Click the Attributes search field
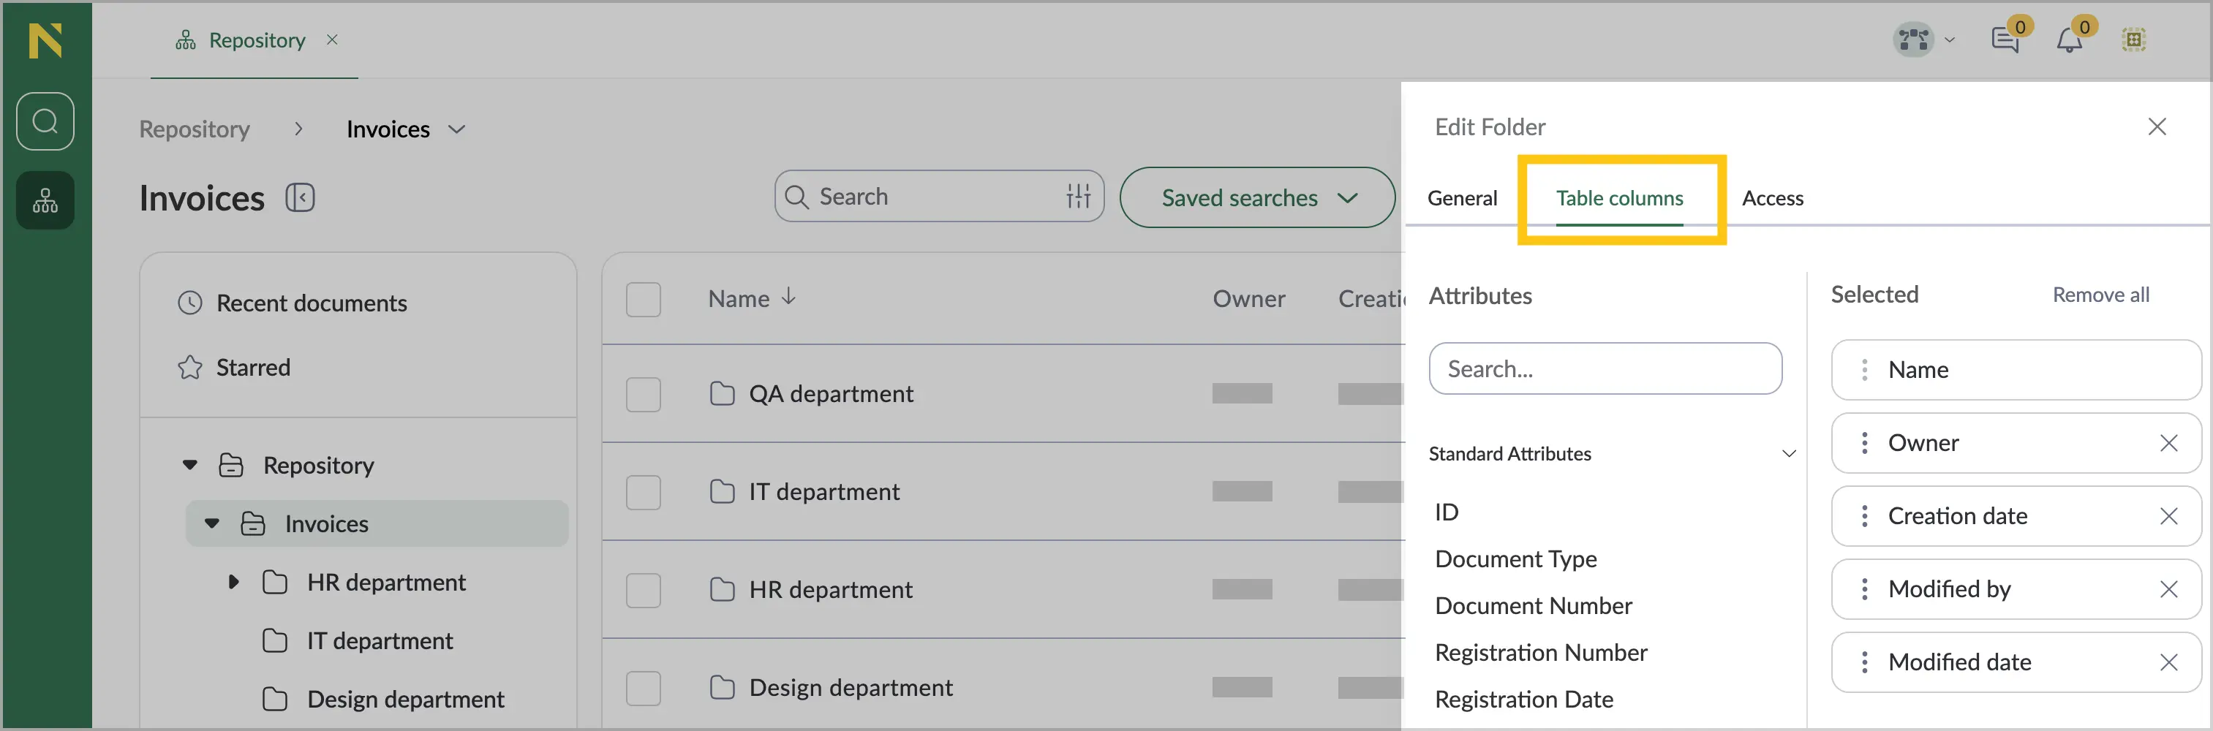Screen dimensions: 2213x731 [x=1605, y=369]
